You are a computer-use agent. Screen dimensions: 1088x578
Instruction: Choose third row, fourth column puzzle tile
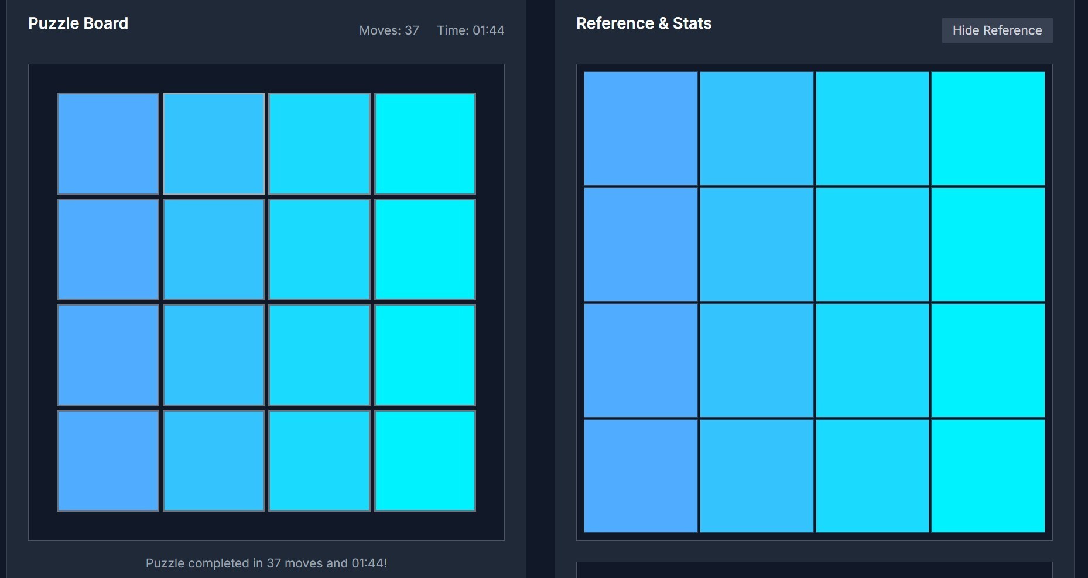tap(425, 355)
